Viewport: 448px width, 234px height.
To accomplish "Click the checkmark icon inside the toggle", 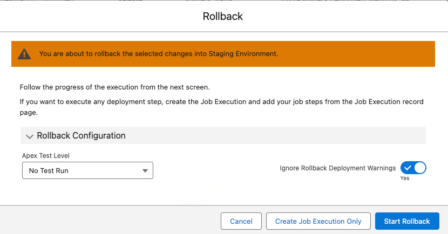I will pyautogui.click(x=408, y=168).
